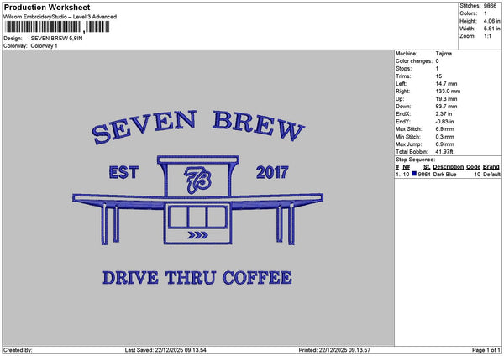504x356 pixels.
Task: Click stitch count 9864 in stop row
Action: pos(424,175)
